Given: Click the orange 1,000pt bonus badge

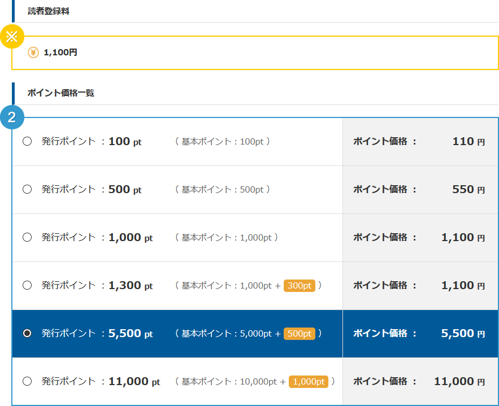Looking at the screenshot, I should click(308, 382).
